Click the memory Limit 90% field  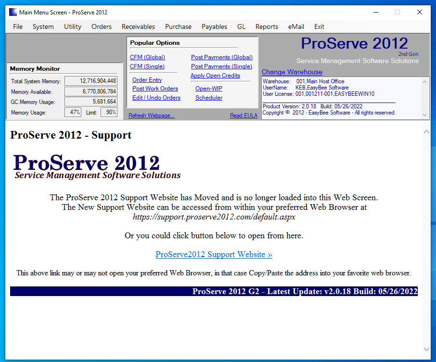109,112
